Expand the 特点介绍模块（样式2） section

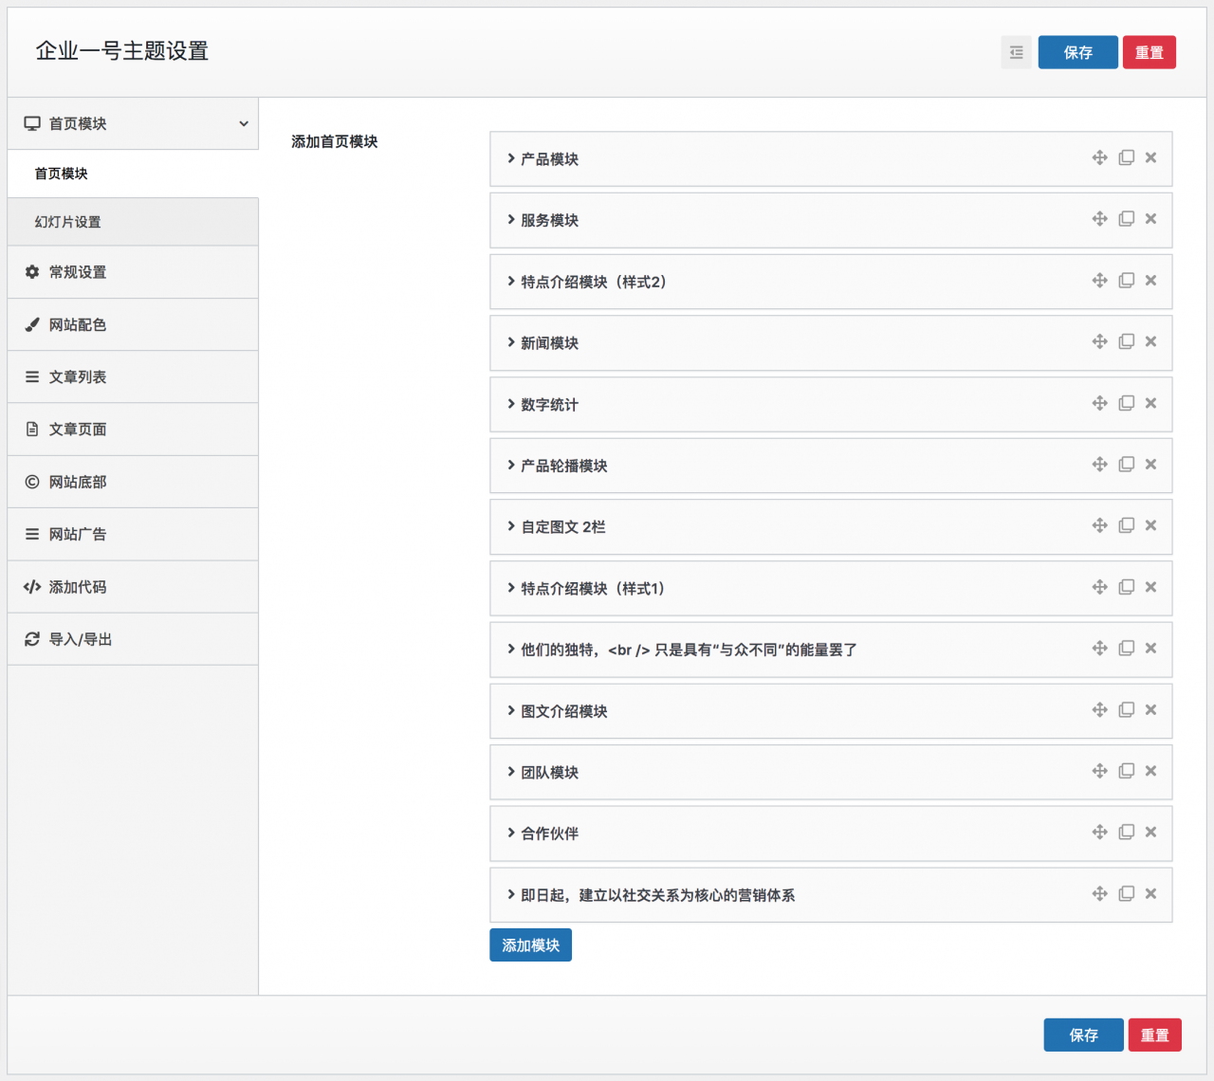(x=593, y=282)
